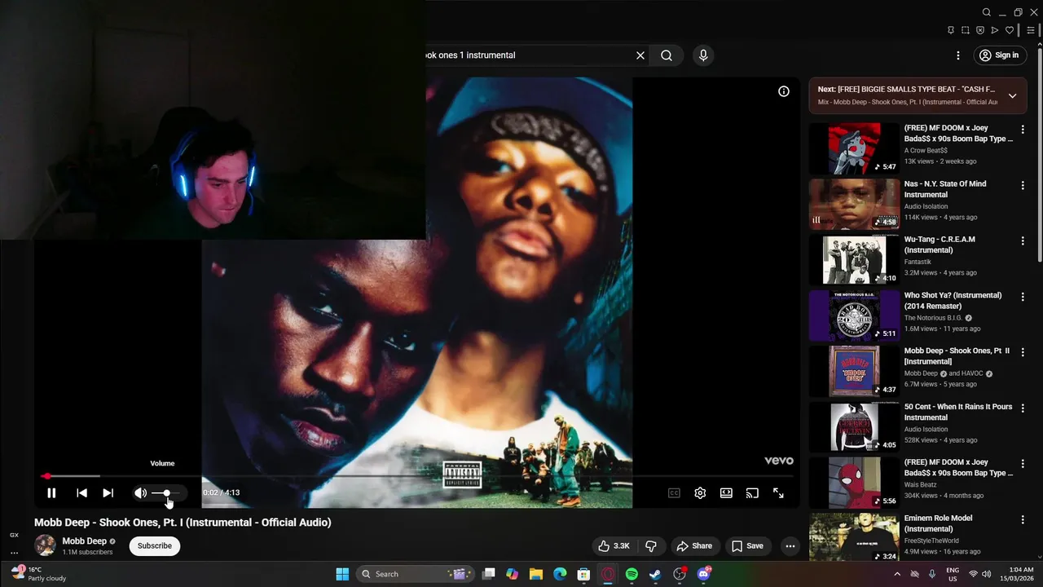Click the search query input field
This screenshot has height=587, width=1043.
(527, 55)
